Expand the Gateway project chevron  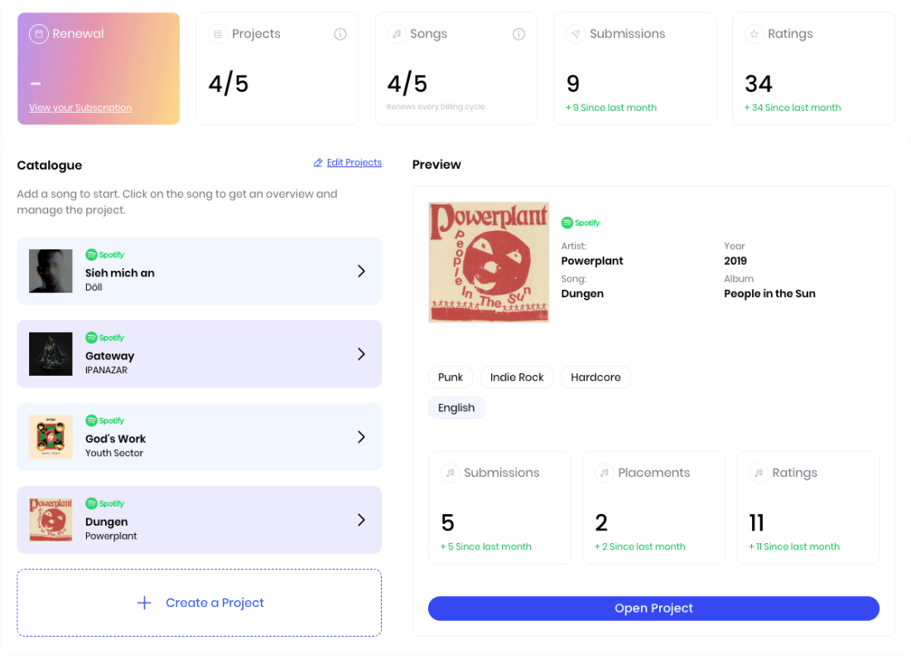[361, 354]
